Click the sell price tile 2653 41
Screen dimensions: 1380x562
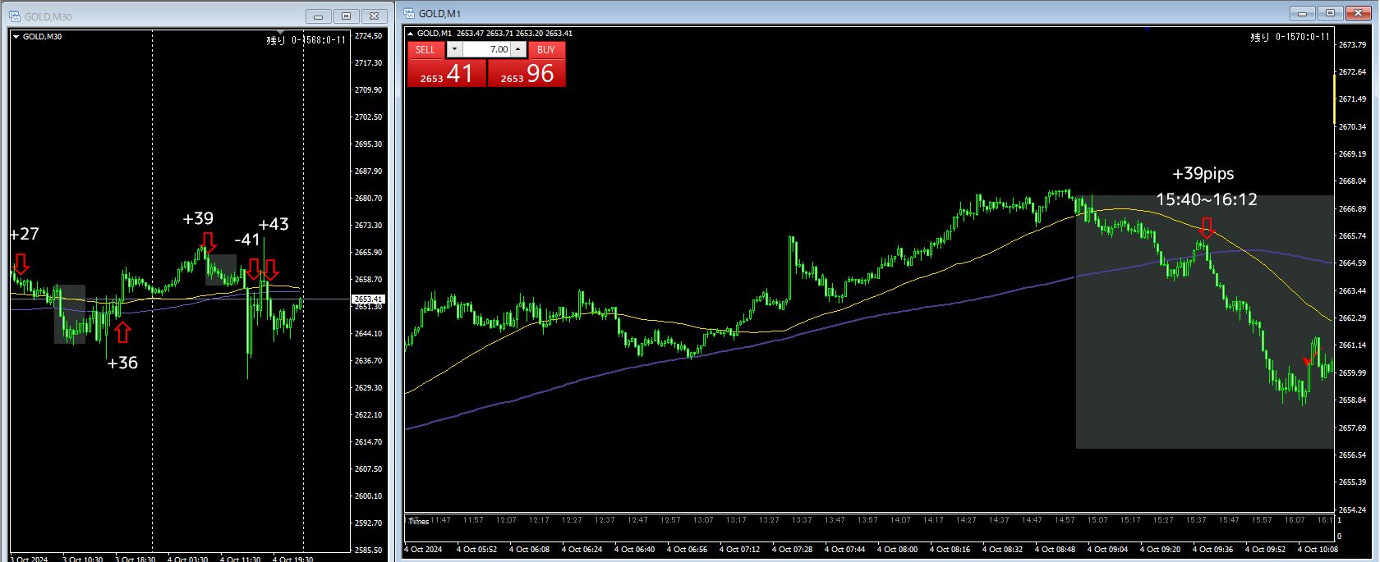point(447,74)
